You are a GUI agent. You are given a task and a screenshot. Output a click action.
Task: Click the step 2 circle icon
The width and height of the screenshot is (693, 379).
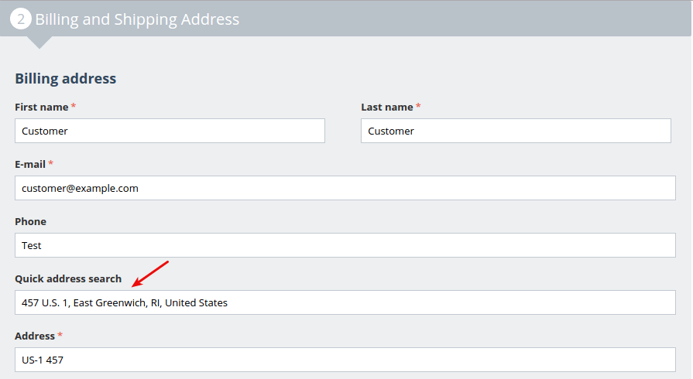point(21,19)
